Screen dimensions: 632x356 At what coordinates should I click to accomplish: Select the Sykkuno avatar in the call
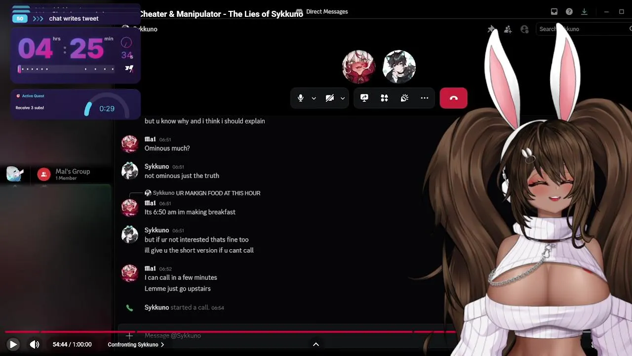tap(399, 66)
